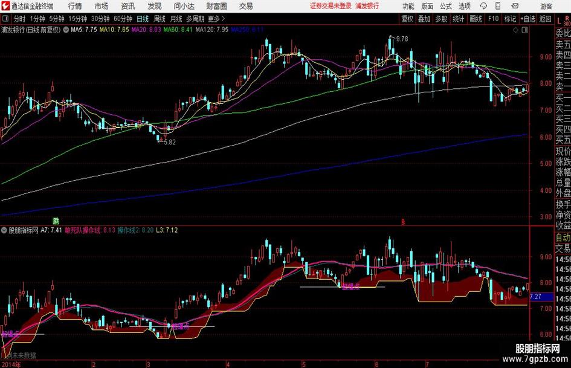Open the 功能 menu
Viewport: 571px width, 368px height.
(408, 6)
